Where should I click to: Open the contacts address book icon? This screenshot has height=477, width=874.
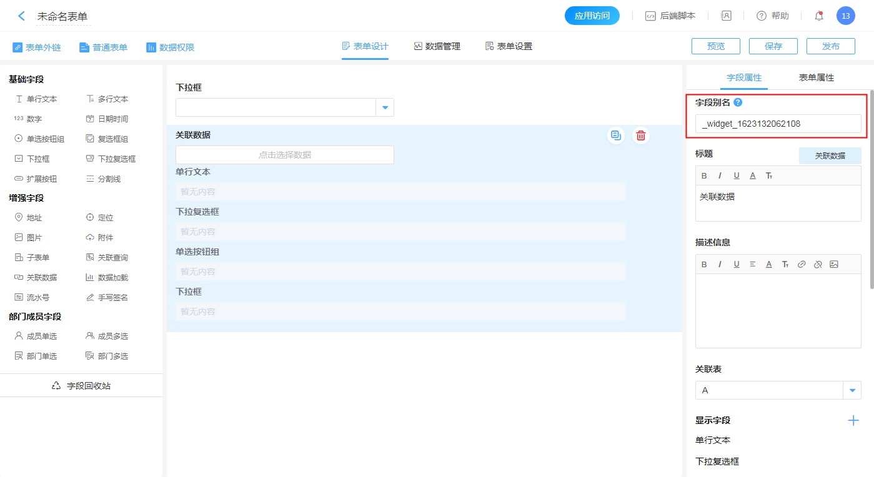coord(726,16)
